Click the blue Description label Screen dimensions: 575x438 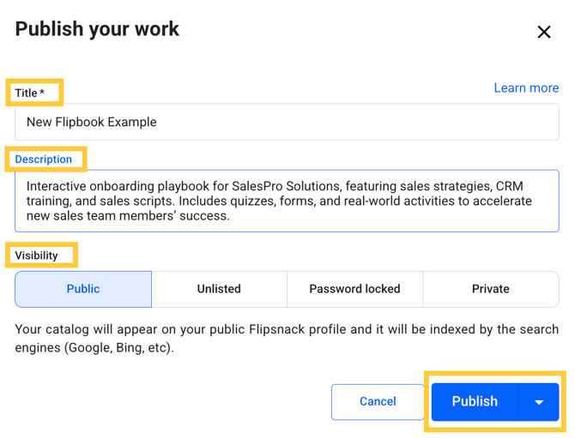click(x=43, y=159)
